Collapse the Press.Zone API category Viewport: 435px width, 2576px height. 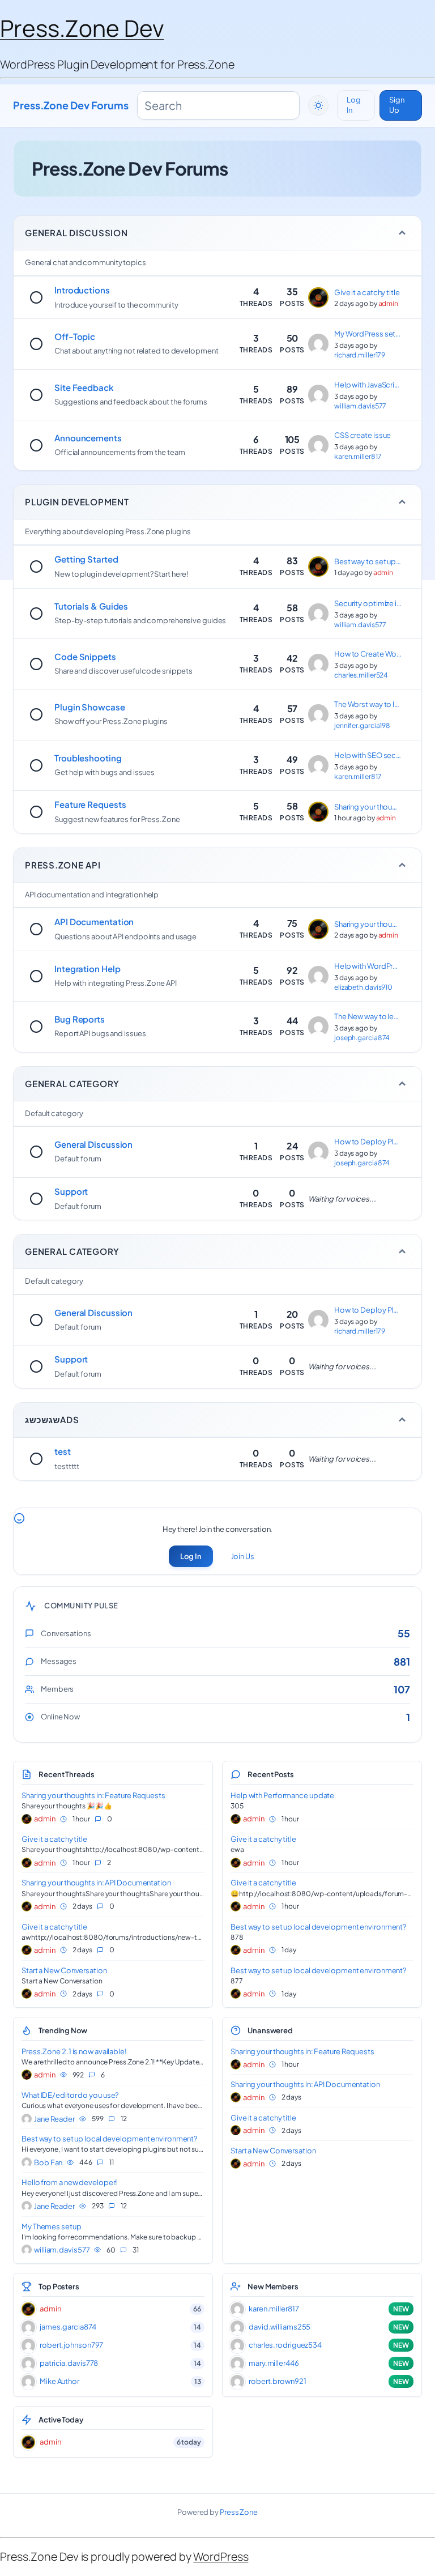pos(402,865)
